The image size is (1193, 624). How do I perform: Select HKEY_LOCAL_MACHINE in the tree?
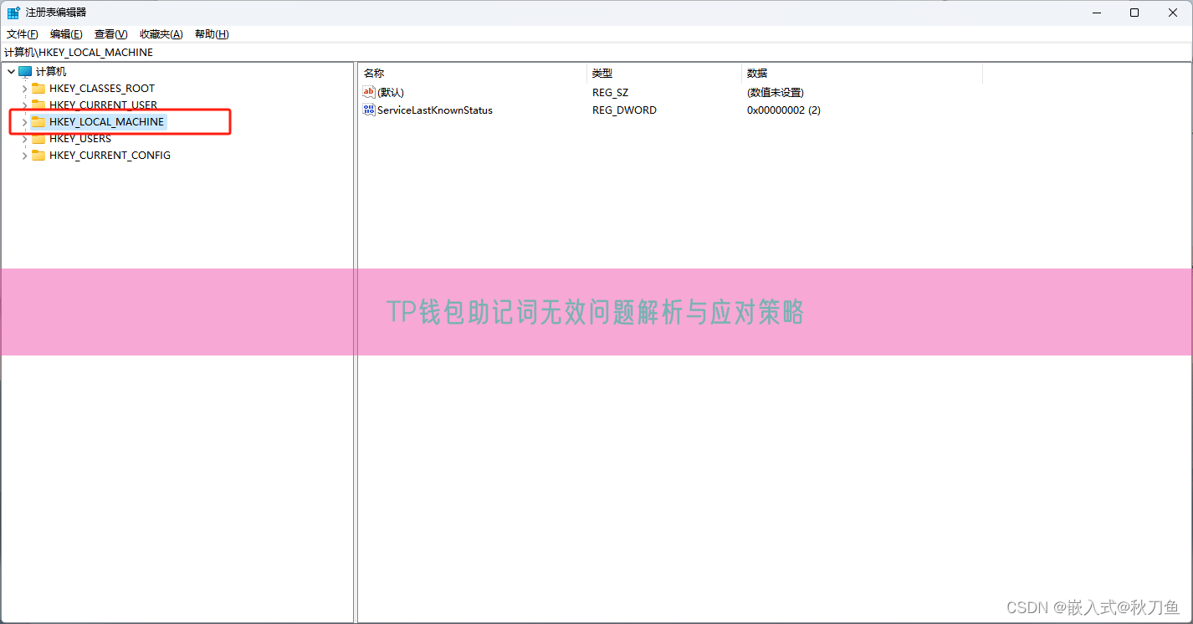click(x=107, y=122)
